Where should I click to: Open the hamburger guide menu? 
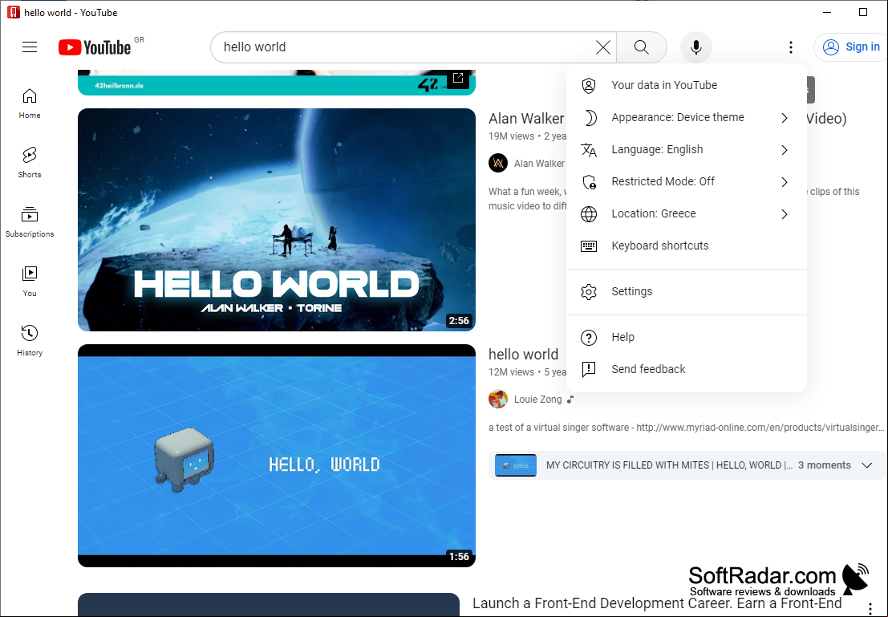30,47
